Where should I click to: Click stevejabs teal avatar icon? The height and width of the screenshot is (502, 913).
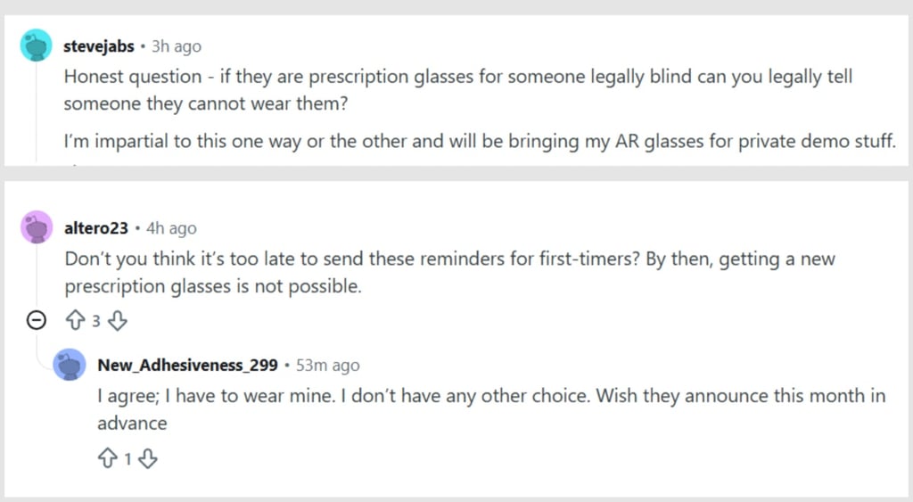pyautogui.click(x=36, y=45)
